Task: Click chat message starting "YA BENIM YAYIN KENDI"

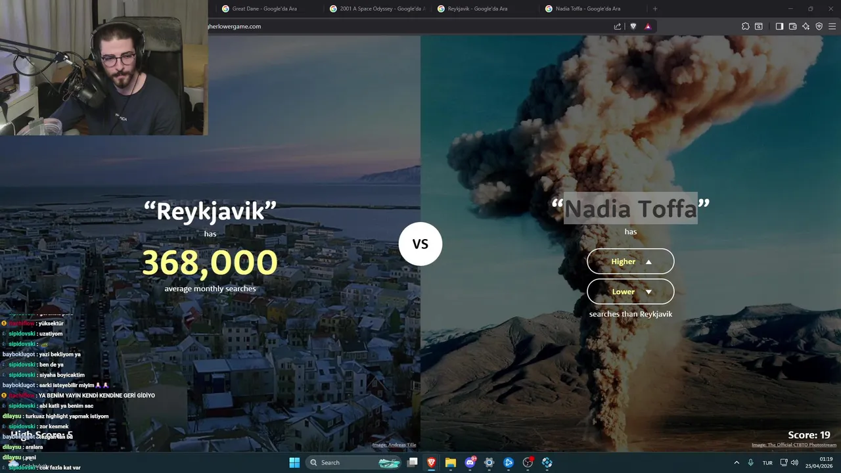Action: click(97, 395)
